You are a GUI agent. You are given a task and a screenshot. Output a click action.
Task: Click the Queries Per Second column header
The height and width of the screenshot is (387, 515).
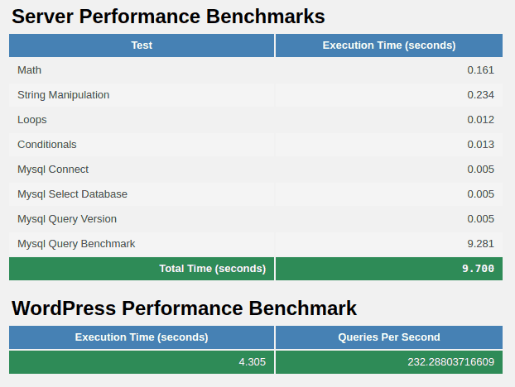click(x=388, y=337)
